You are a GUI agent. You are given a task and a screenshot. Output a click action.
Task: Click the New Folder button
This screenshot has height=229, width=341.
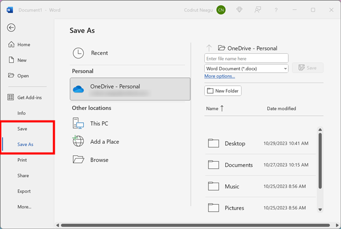click(223, 91)
